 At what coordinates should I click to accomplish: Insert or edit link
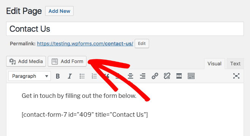click(x=155, y=76)
